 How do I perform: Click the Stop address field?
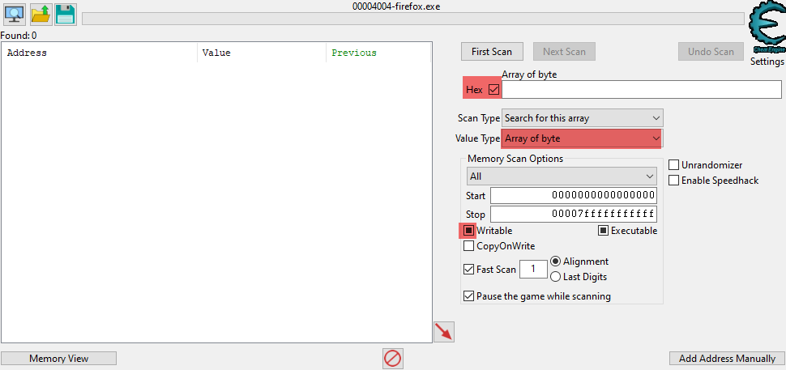pos(574,215)
